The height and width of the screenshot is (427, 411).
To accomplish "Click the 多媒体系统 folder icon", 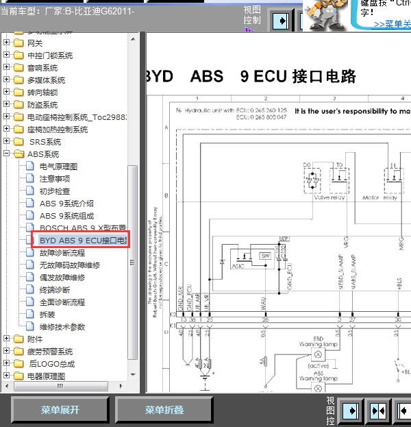I will (x=18, y=80).
